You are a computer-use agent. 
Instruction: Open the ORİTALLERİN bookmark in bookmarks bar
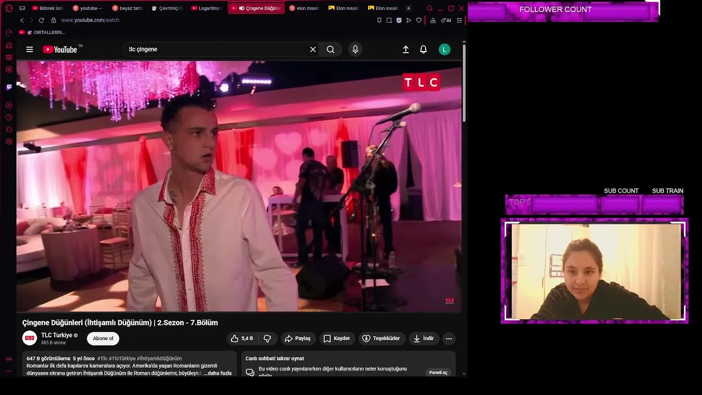tap(42, 32)
